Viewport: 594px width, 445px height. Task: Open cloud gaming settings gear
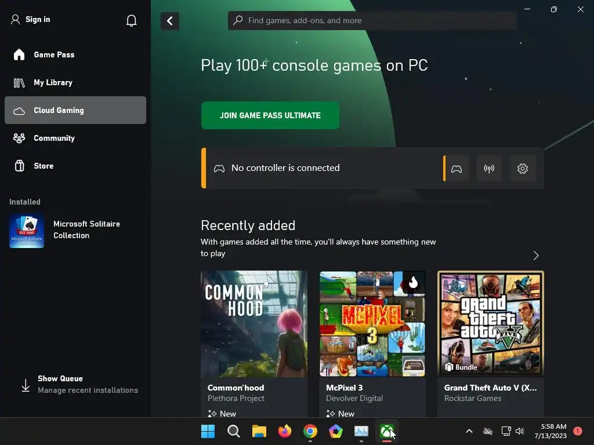(x=523, y=169)
